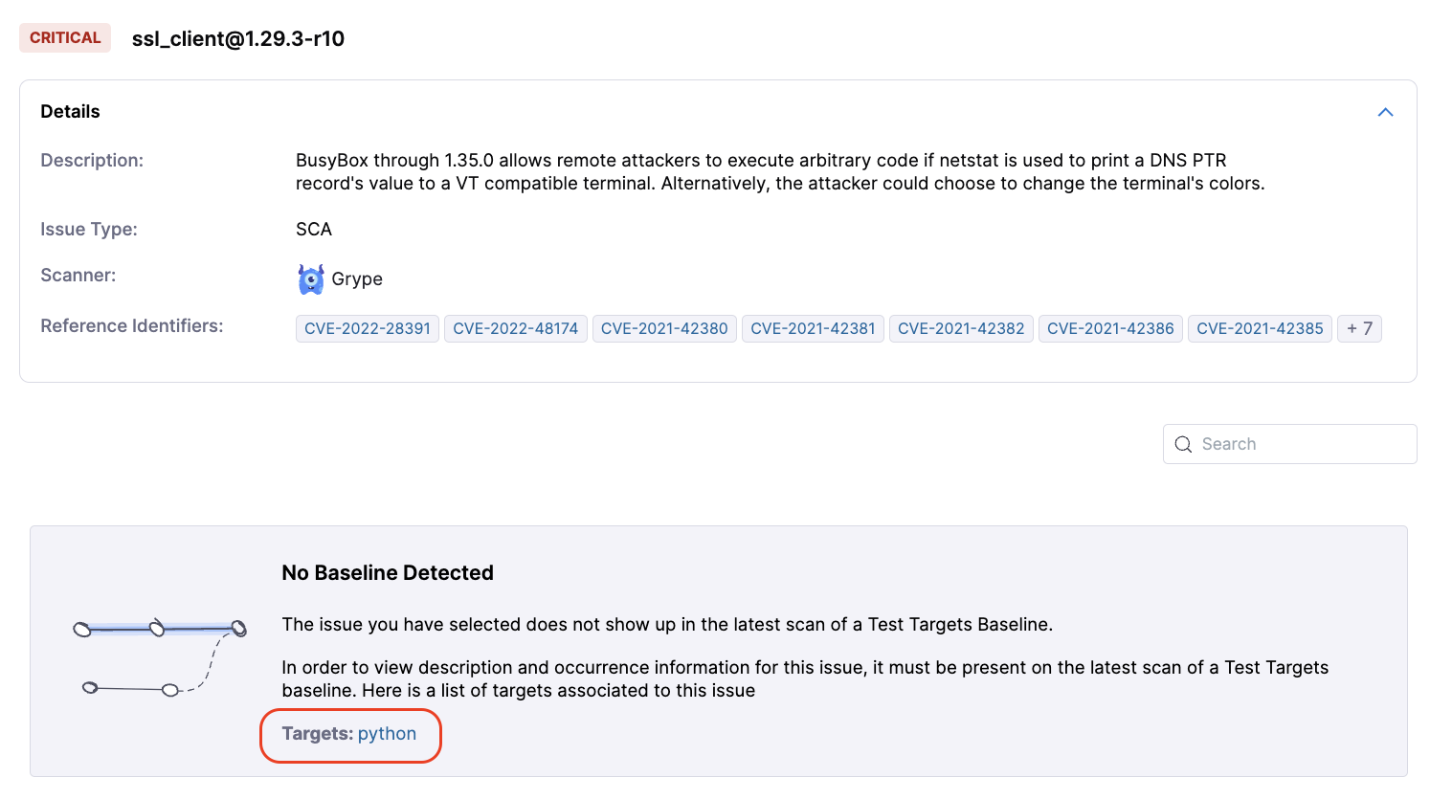Open the CVE-2022-48174 reference tag
Viewport: 1430px width, 800px height.
[515, 328]
